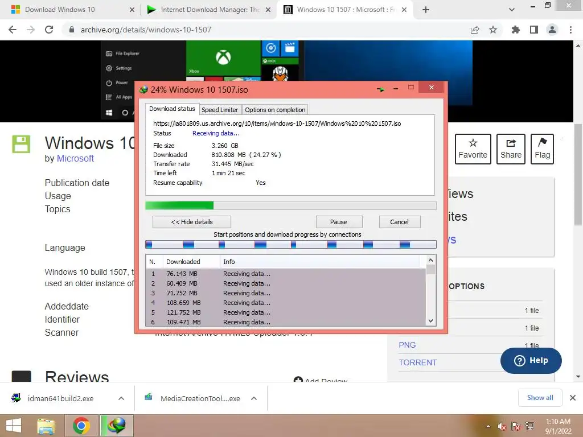Open the Help chat button
The height and width of the screenshot is (437, 583).
(531, 360)
